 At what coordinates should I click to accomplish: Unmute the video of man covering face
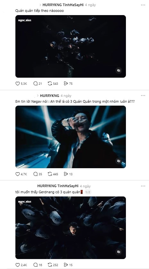click(119, 161)
